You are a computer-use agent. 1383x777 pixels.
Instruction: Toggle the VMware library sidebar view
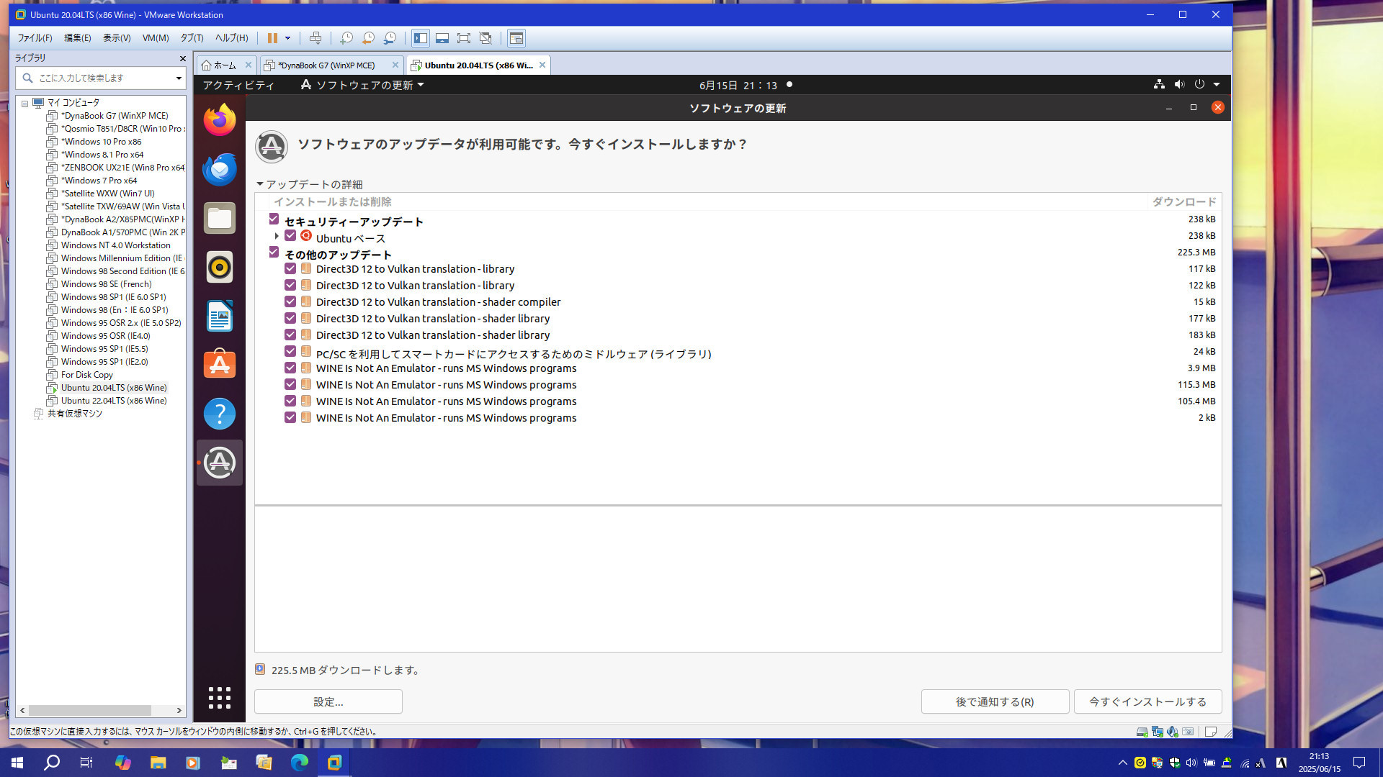pos(421,38)
